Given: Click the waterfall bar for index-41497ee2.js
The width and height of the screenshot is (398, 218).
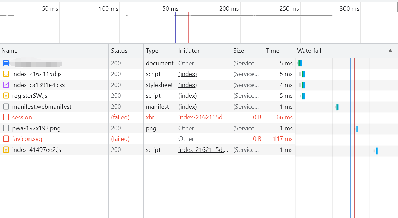Looking at the screenshot, I should (x=376, y=151).
